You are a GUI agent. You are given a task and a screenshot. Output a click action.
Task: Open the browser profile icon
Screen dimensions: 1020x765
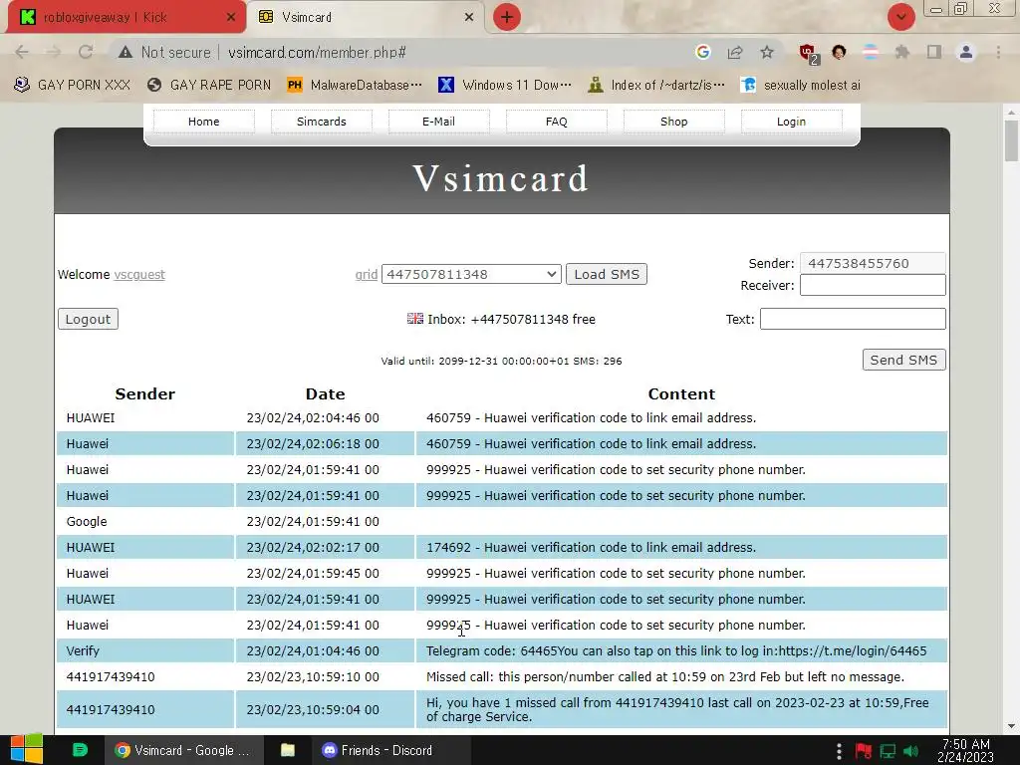966,52
